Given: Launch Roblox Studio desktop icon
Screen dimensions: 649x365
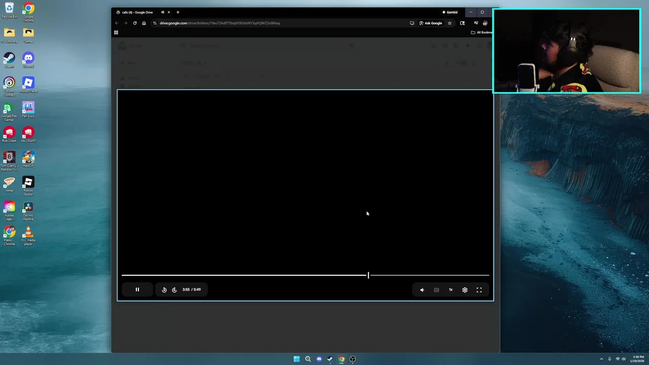Looking at the screenshot, I should point(28,187).
